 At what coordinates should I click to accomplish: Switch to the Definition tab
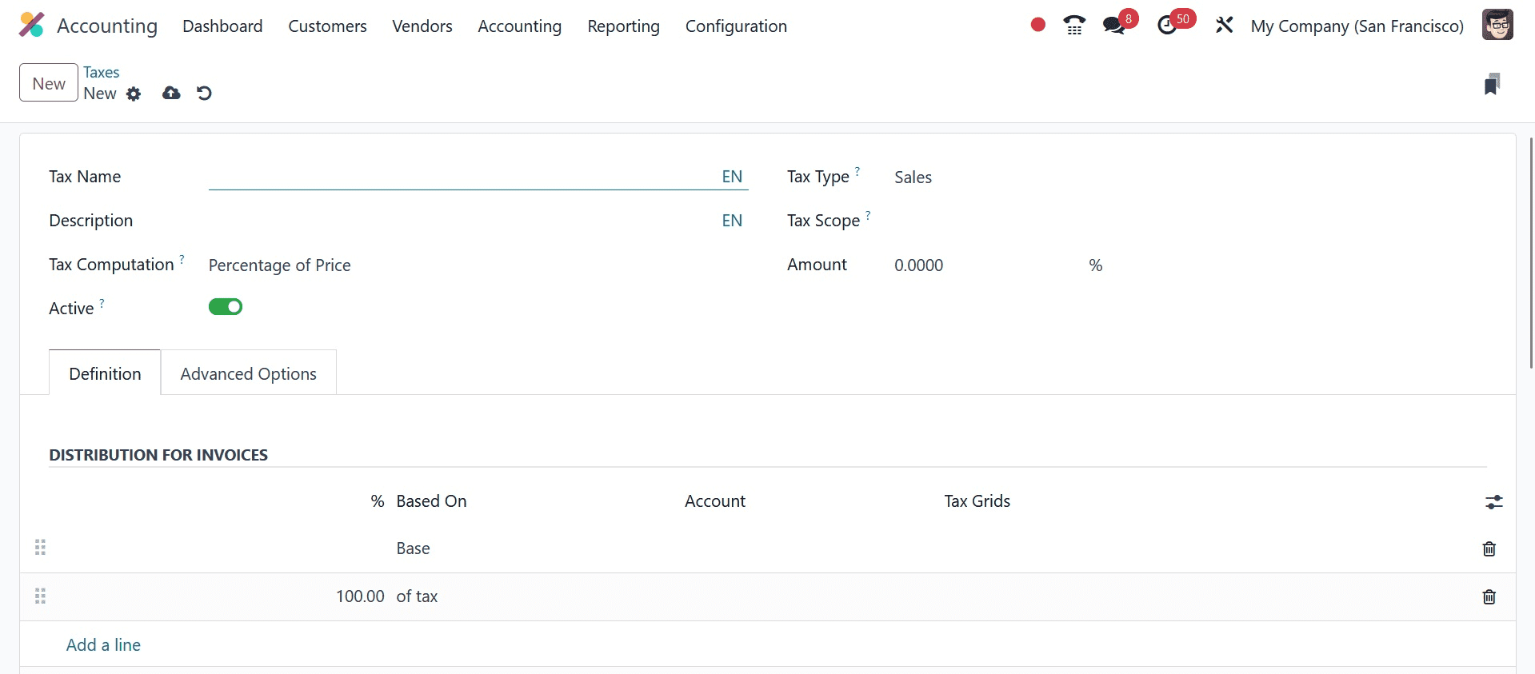pos(105,373)
